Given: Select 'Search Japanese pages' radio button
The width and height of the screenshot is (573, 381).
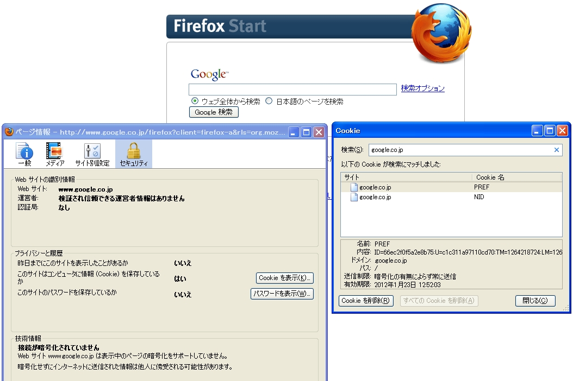Looking at the screenshot, I should [x=269, y=101].
